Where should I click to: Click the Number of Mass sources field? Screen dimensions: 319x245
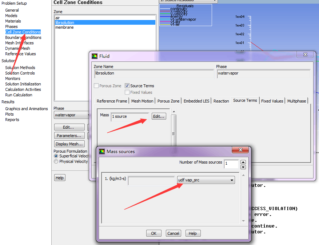click(x=231, y=164)
